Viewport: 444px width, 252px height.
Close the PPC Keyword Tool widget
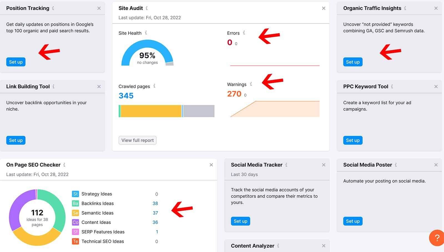coord(436,86)
